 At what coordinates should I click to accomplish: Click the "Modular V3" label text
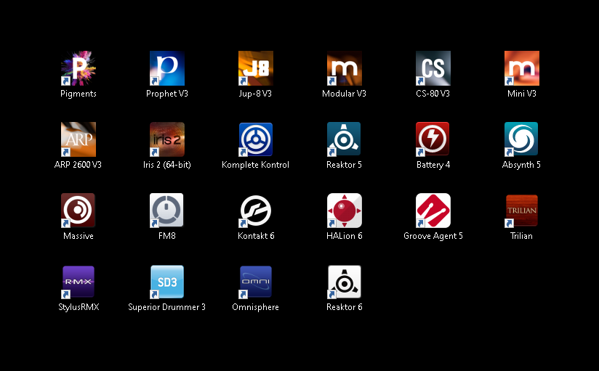tap(344, 94)
